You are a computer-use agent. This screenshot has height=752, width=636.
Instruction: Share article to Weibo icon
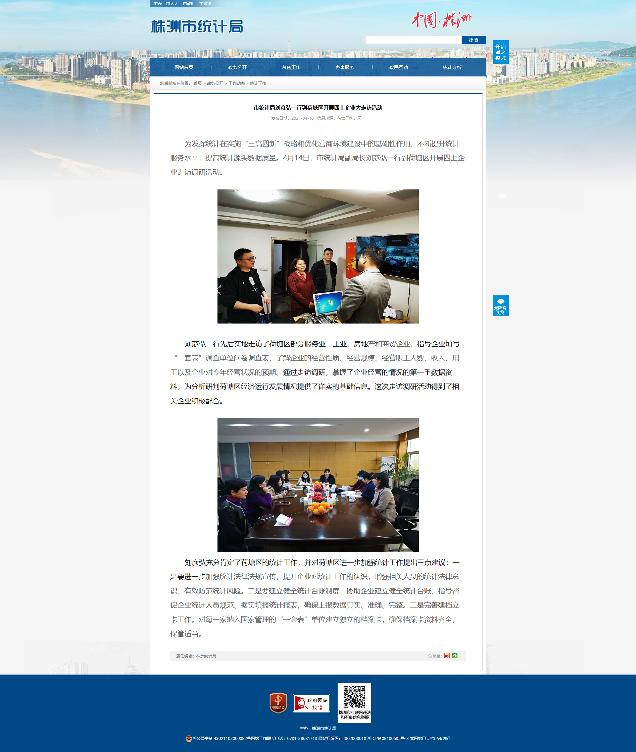447,655
